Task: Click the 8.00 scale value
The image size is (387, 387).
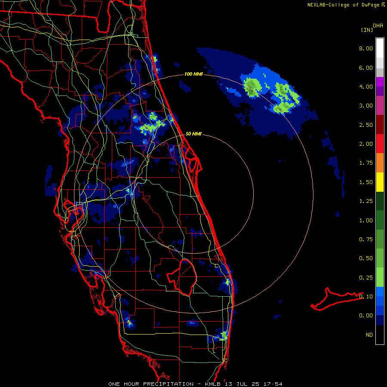Action: tap(366, 48)
